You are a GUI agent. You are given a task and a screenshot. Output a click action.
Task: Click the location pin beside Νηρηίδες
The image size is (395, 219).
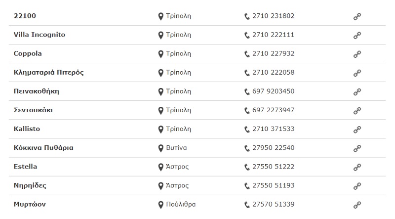coord(160,185)
